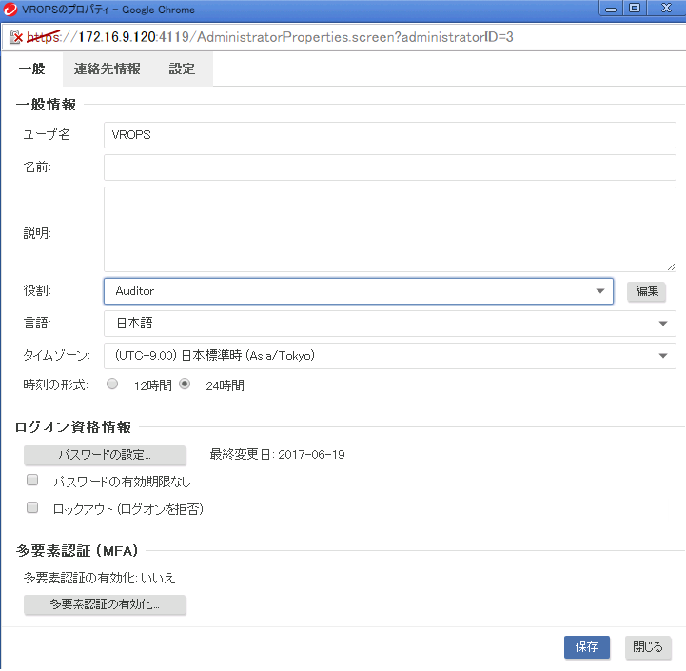Click the Trend Micro logo in title bar
The height and width of the screenshot is (671, 686).
(11, 10)
